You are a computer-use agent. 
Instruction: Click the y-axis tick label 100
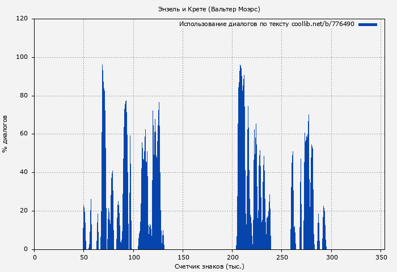click(x=22, y=57)
